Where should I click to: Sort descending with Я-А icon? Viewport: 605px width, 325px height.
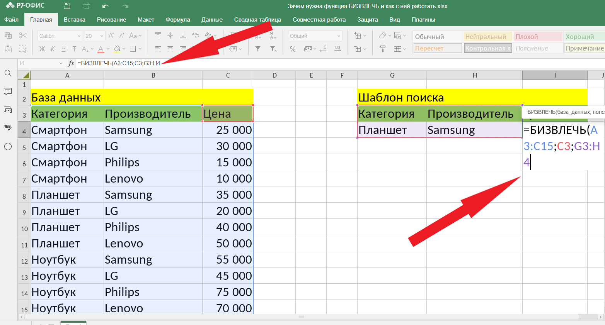click(x=273, y=36)
